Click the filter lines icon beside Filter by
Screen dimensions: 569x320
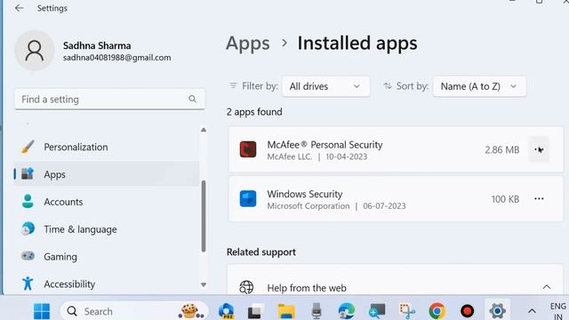tap(233, 85)
